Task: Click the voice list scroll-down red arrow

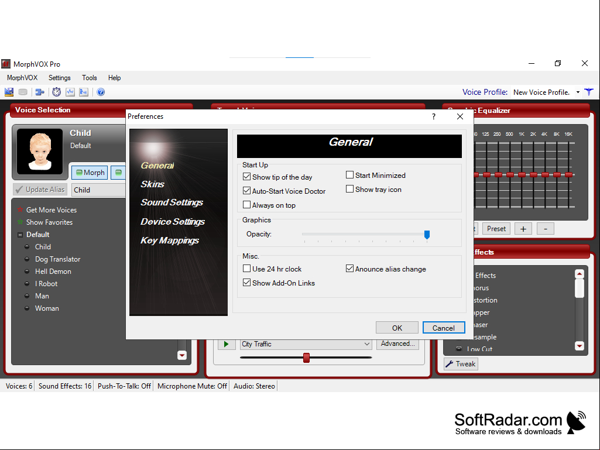Action: tap(182, 355)
